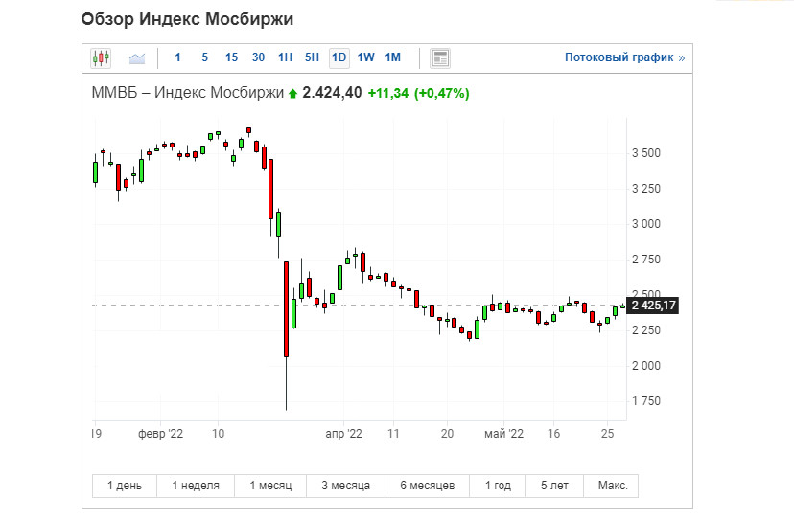Click the май '22 date label
794x521 pixels.
(x=503, y=434)
